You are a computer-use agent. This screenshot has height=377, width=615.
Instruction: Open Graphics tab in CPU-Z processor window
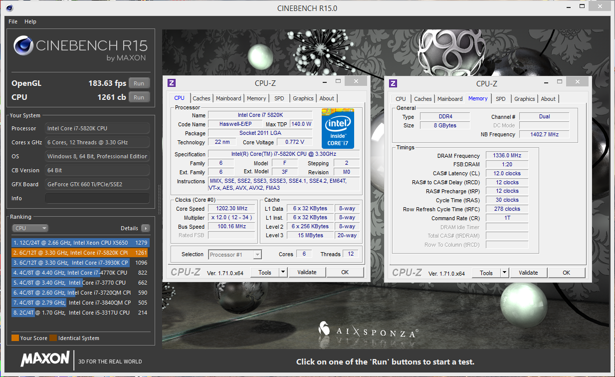tap(303, 98)
